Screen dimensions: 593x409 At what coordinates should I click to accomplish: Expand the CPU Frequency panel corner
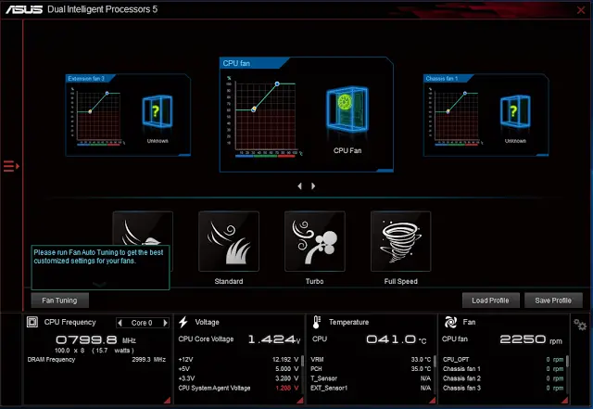click(x=167, y=400)
